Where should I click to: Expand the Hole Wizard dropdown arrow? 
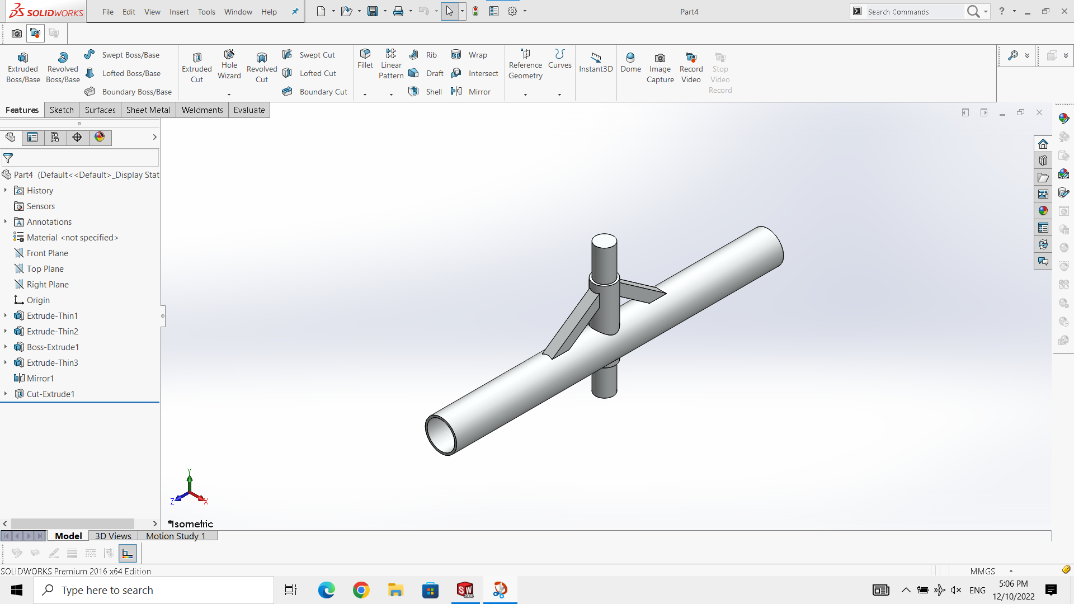[229, 95]
